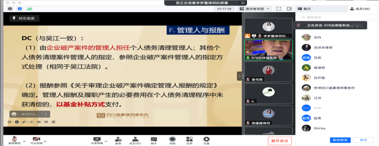Click the slide focus/frame icon
The height and width of the screenshot is (146, 379).
(x=31, y=122)
